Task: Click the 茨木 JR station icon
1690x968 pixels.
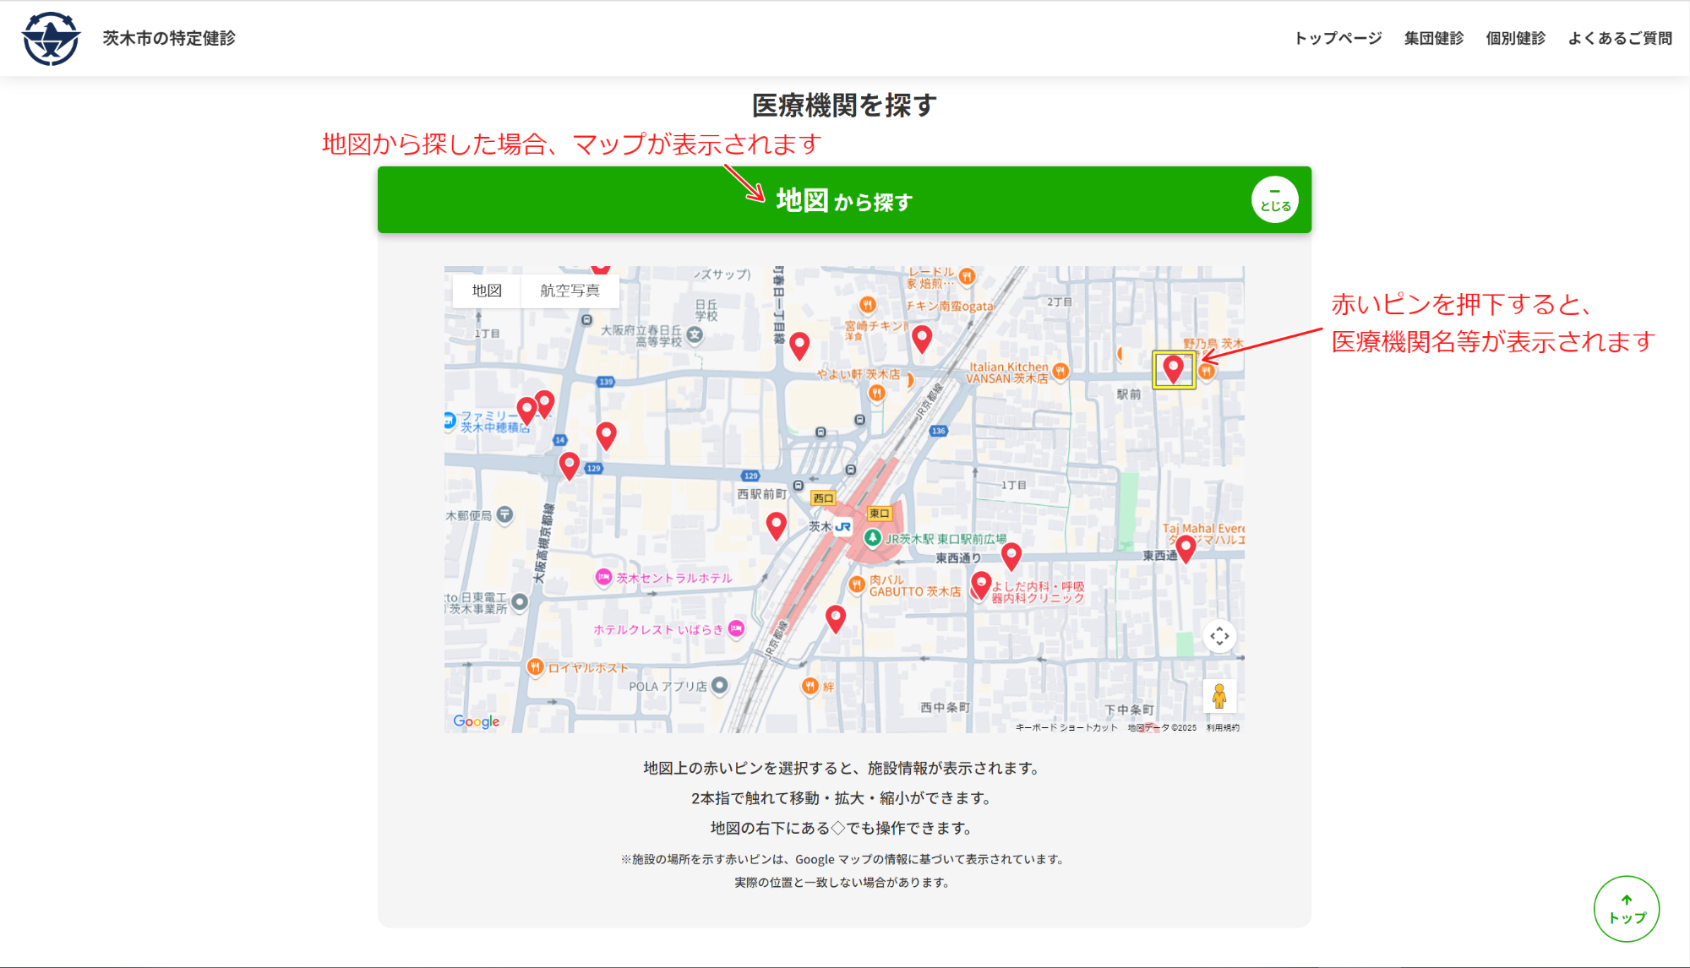Action: (x=842, y=526)
